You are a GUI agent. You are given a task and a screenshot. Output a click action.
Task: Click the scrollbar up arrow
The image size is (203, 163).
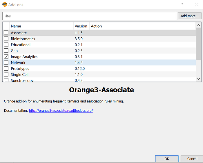click(199, 25)
